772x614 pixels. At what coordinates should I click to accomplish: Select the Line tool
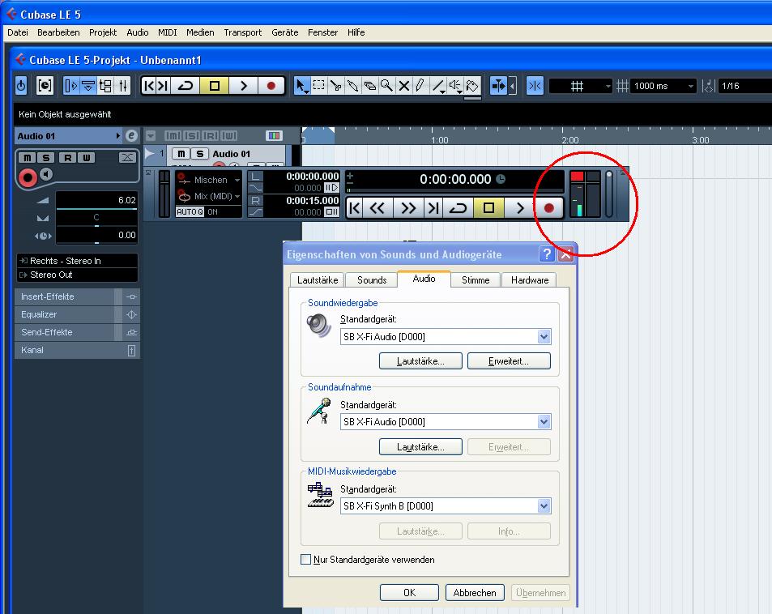[437, 86]
